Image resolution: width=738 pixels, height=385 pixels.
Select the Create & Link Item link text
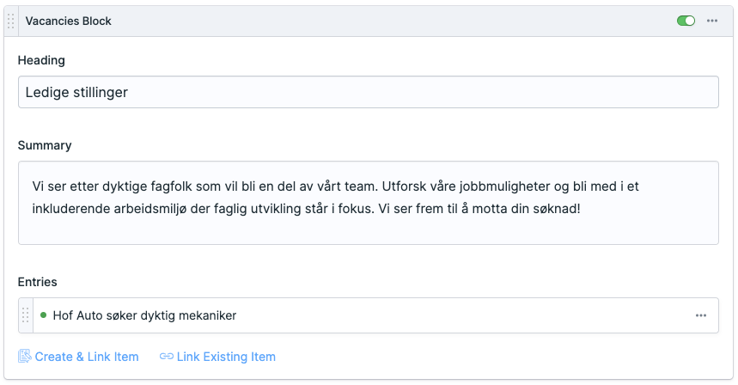87,357
